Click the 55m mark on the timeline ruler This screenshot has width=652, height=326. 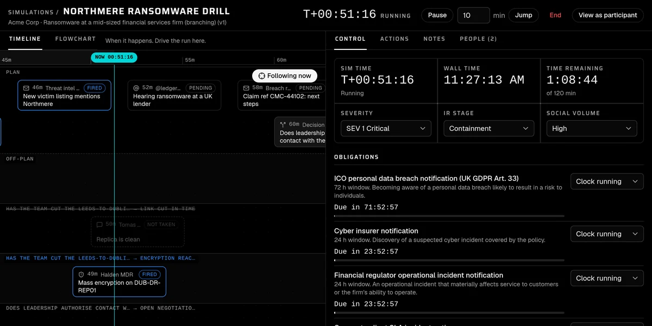[189, 60]
